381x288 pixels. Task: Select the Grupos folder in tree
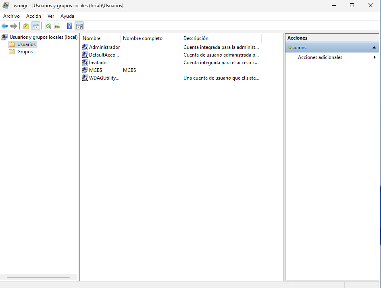pyautogui.click(x=25, y=52)
